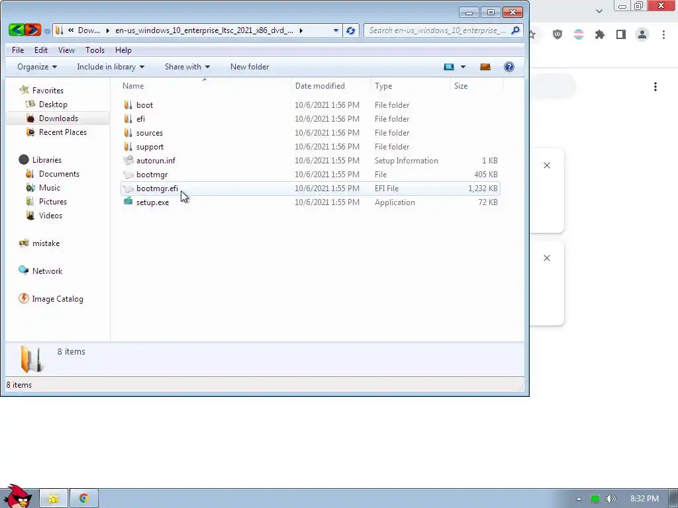Viewport: 678px width, 508px height.
Task: Sort by Date modified column header
Action: click(x=330, y=85)
